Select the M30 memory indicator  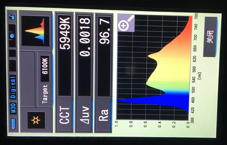tap(13, 109)
